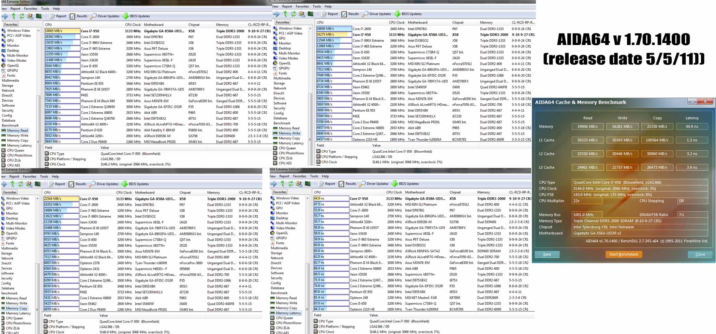Click Results toolbar icon in Memory Latency window
The image size is (716, 334).
341,184
